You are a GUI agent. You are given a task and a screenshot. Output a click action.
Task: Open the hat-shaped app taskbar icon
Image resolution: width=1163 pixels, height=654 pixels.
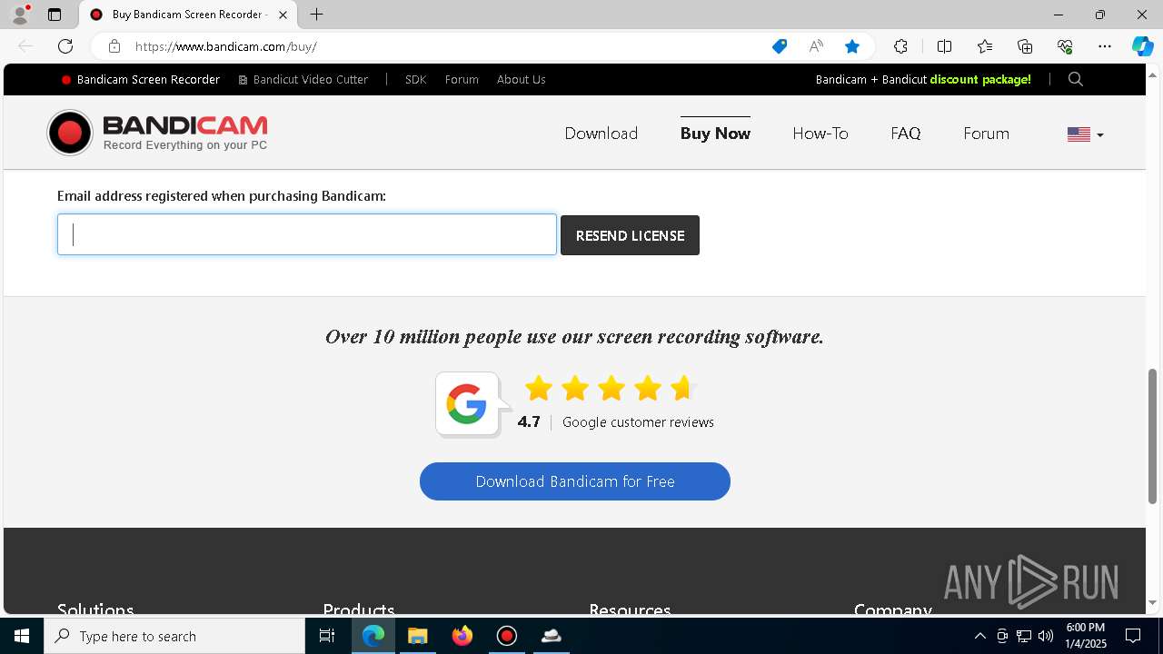click(x=551, y=636)
